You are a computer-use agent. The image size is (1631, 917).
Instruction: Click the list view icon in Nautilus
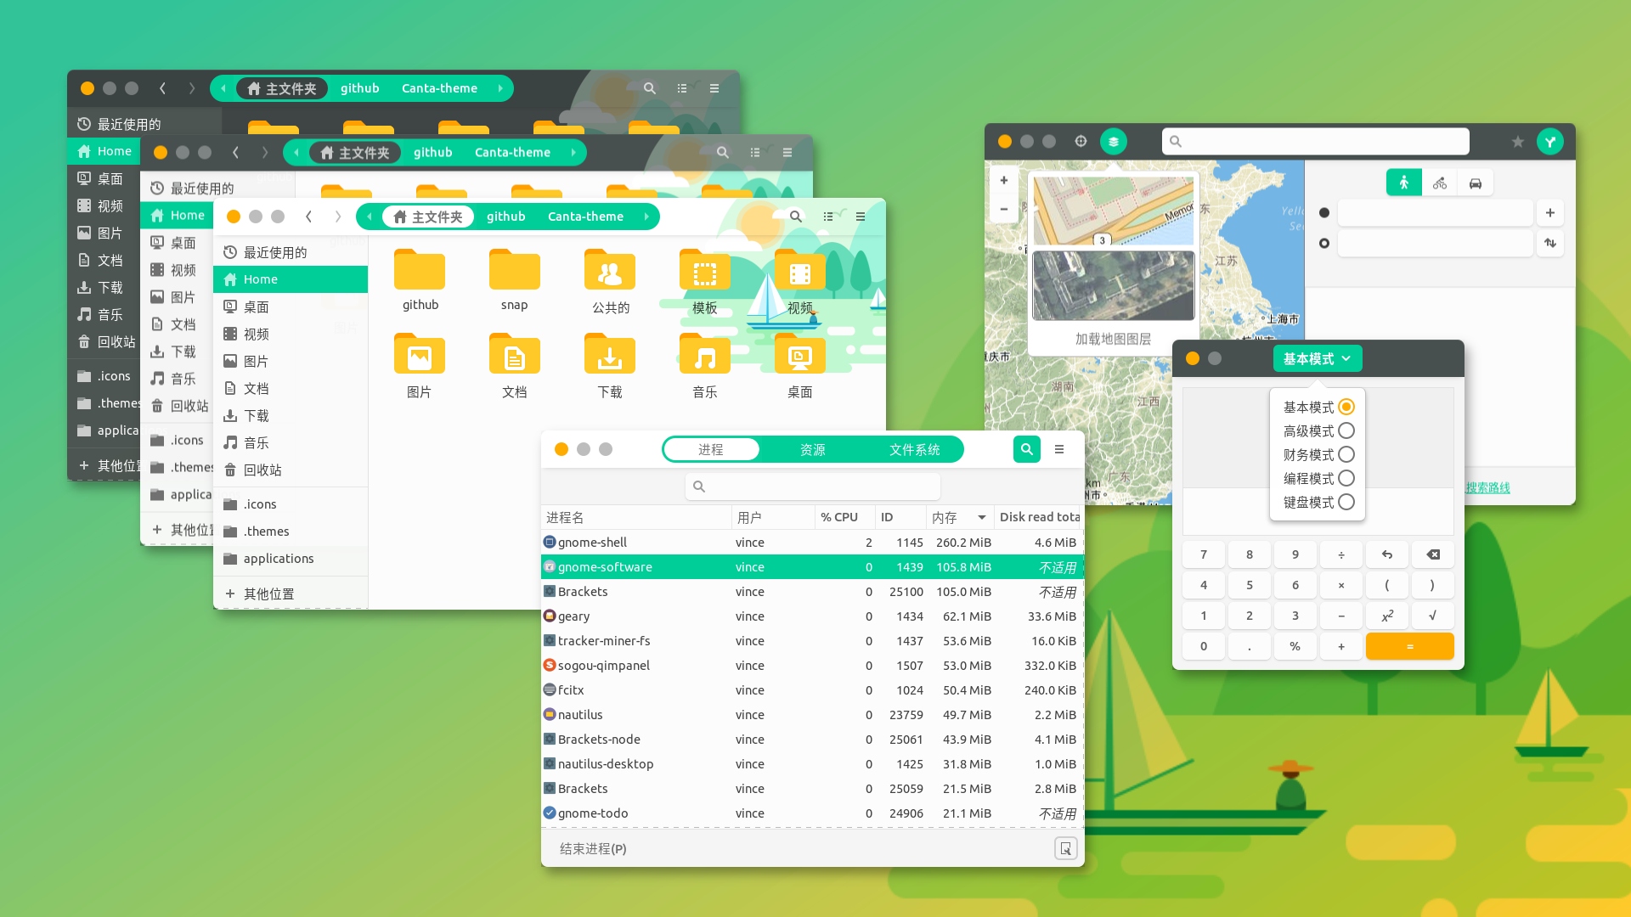829,217
